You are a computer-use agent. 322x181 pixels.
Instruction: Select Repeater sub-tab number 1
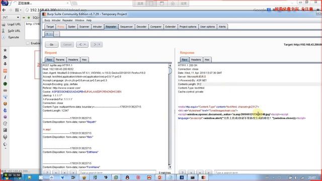point(49,34)
